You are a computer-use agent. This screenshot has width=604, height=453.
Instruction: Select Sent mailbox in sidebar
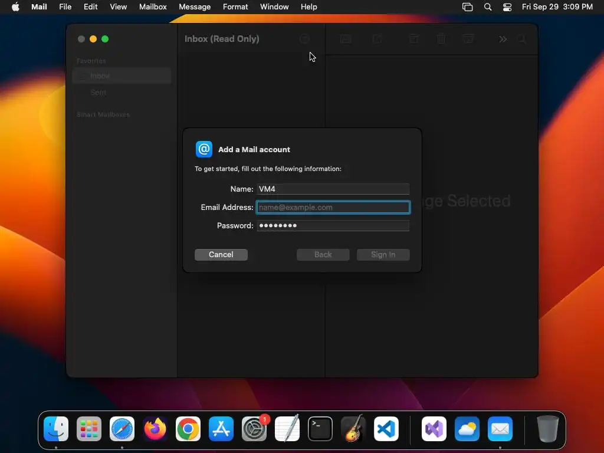click(122, 93)
